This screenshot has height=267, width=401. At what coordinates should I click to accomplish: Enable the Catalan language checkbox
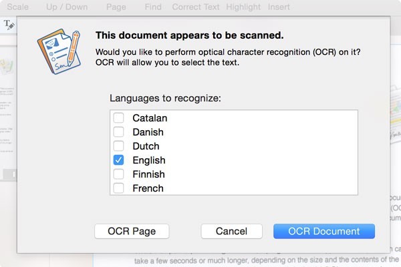point(118,117)
